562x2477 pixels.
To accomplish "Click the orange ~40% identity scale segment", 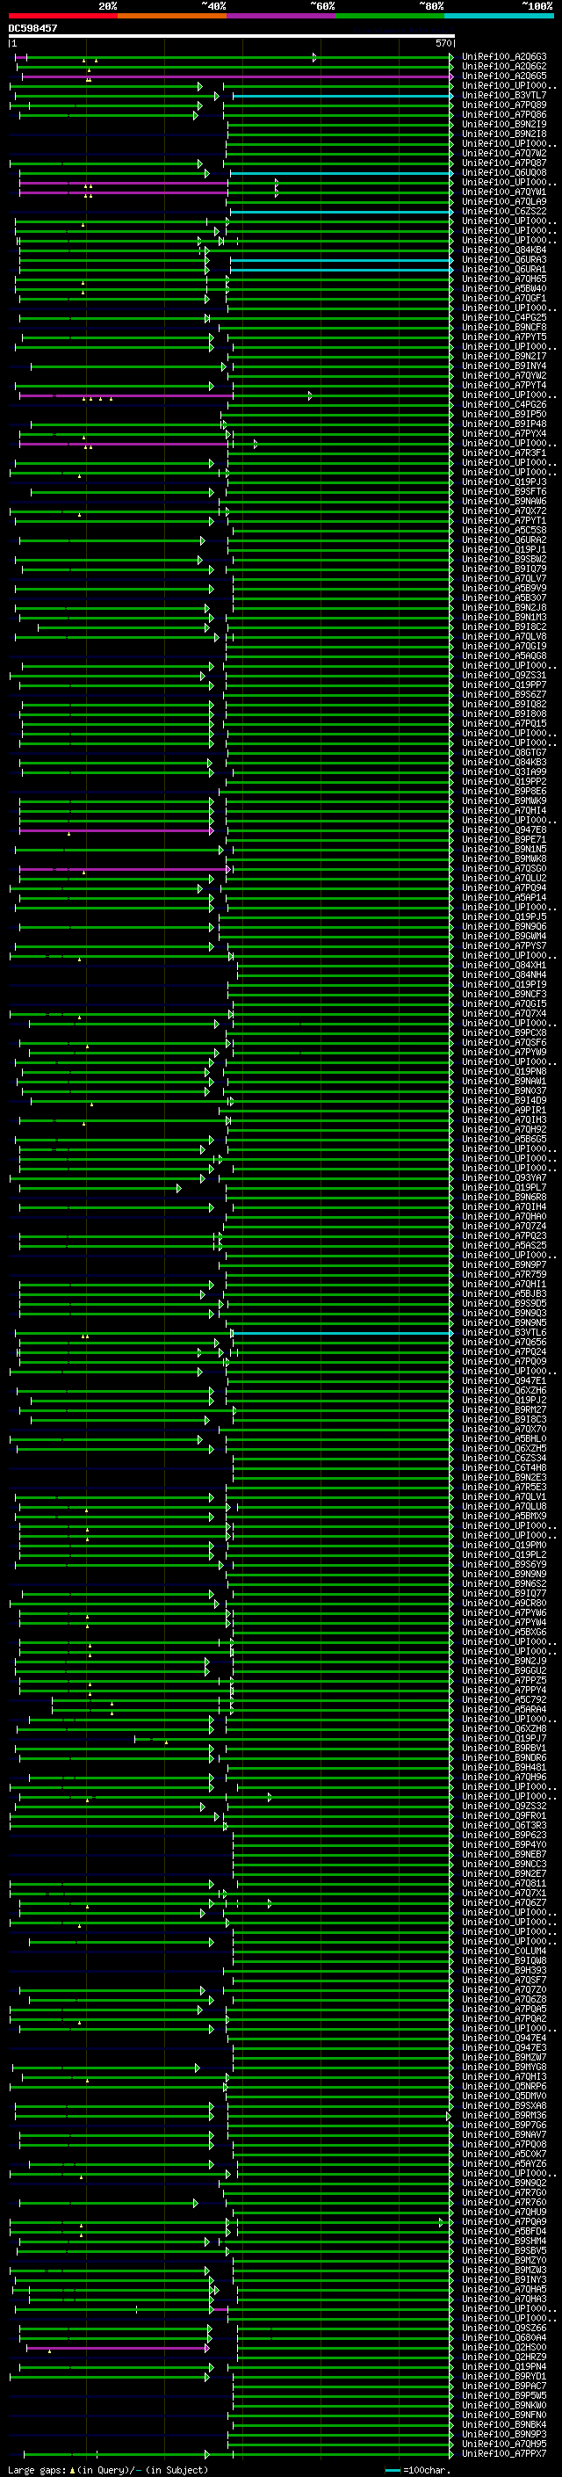I will click(171, 17).
